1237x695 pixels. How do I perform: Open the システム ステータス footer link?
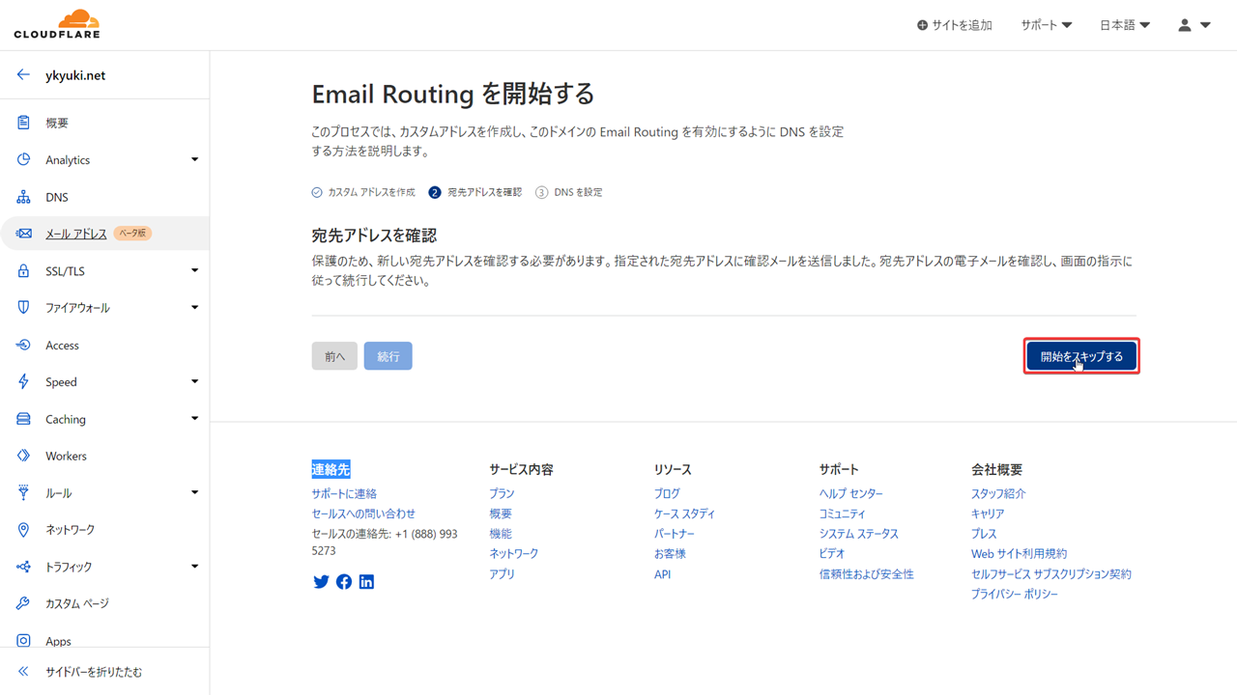[858, 534]
